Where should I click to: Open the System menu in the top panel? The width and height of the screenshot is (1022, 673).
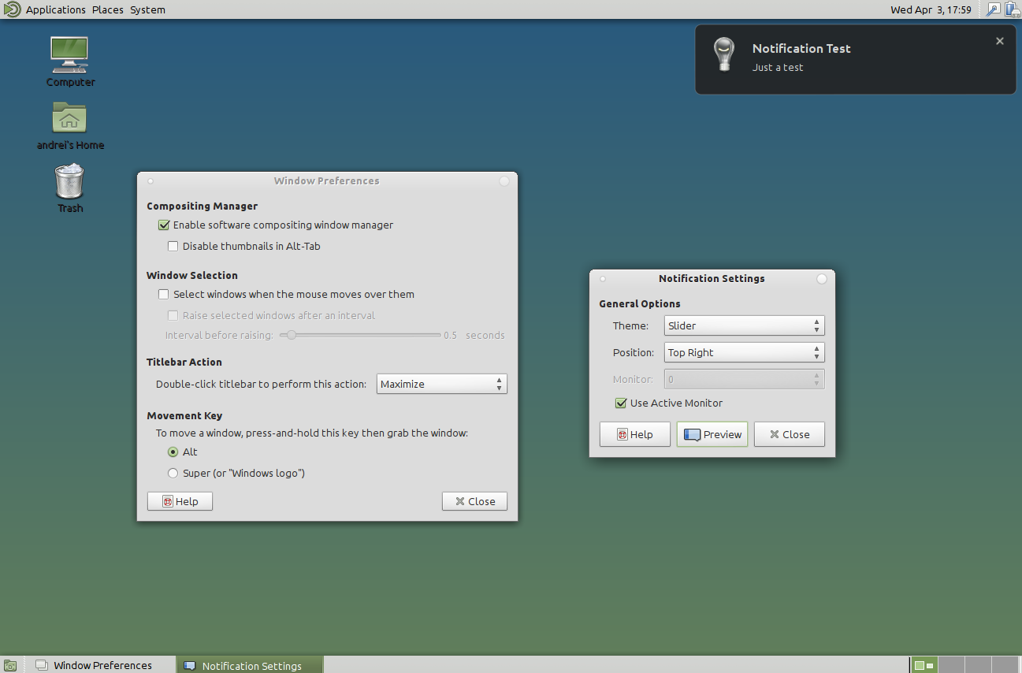click(148, 9)
